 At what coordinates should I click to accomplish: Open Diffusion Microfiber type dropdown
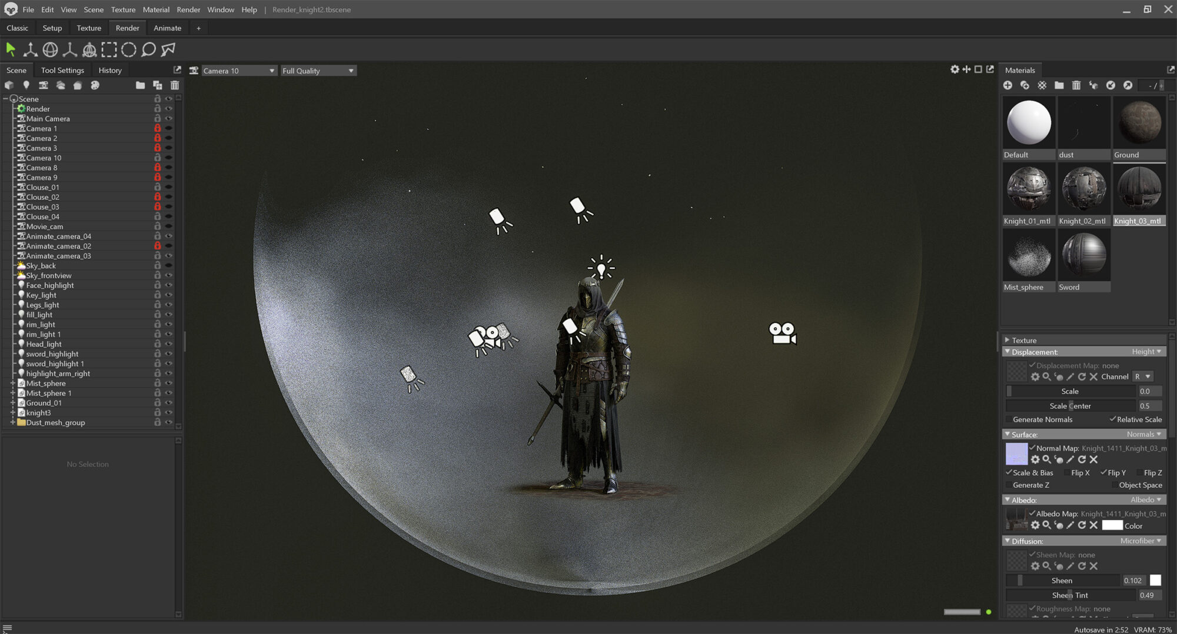(x=1141, y=541)
